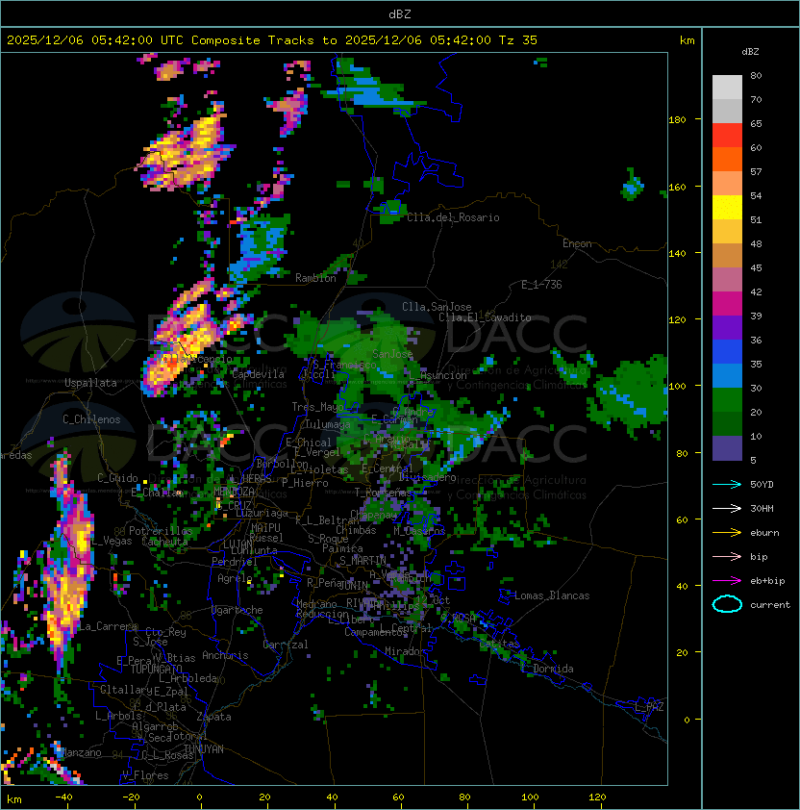Viewport: 800px width, 810px height.
Task: Select the Ugarteche label
Action: click(x=237, y=610)
